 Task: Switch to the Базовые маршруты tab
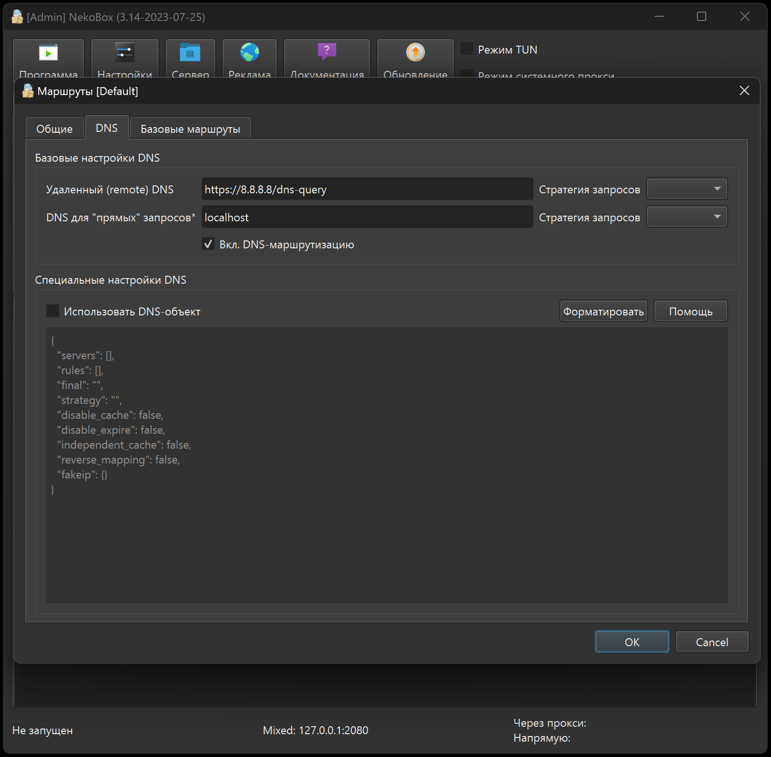click(x=190, y=129)
